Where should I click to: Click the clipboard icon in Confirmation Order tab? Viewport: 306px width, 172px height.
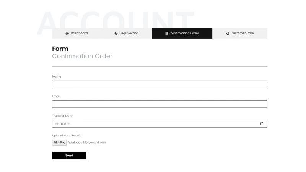click(x=166, y=33)
